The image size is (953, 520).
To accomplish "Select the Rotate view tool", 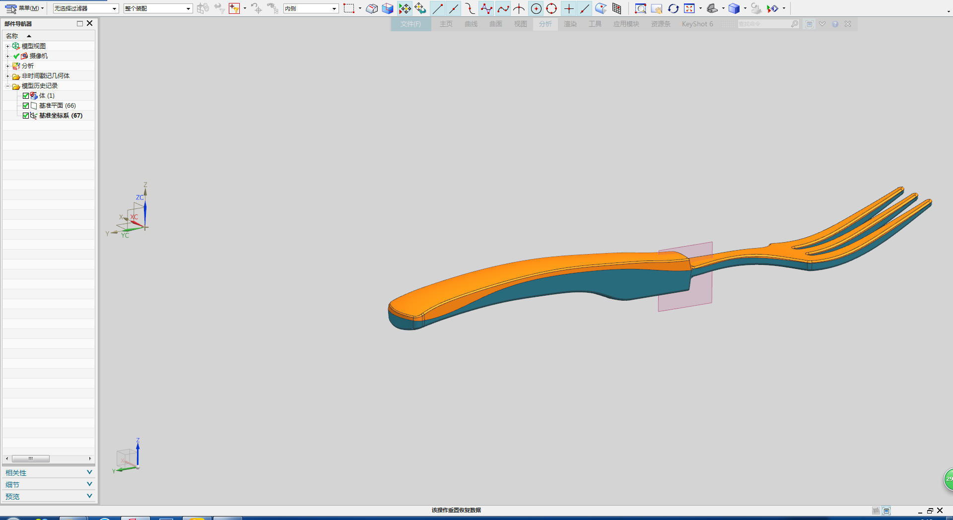I will pyautogui.click(x=673, y=8).
